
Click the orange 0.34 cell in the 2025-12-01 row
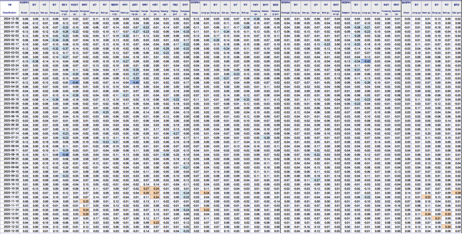[426, 214]
